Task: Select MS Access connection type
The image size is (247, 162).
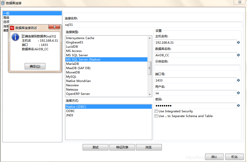Action: coord(106,51)
